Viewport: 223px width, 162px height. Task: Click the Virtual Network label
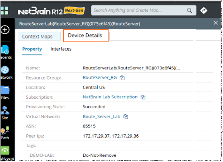(43, 117)
